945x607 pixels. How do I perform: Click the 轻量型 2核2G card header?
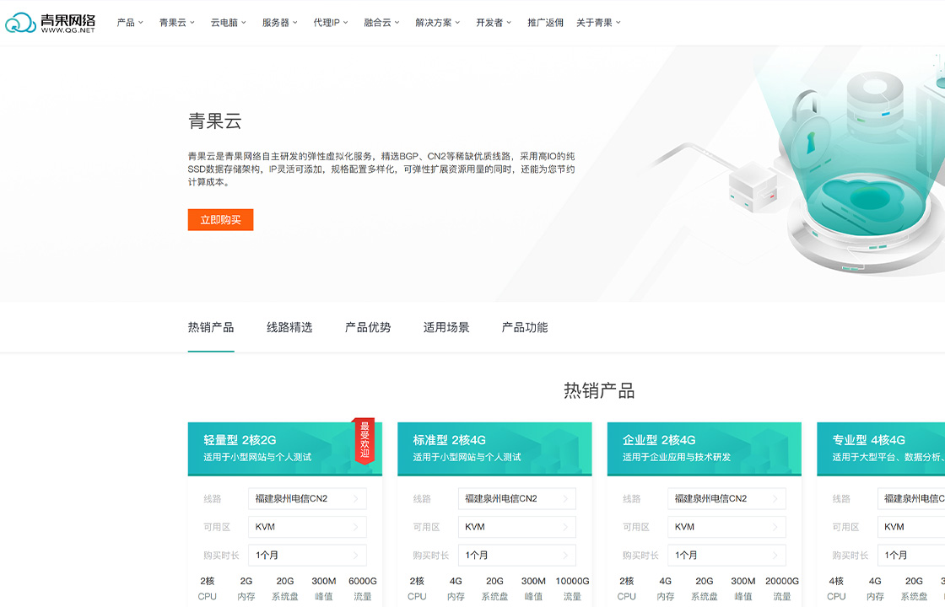click(285, 449)
